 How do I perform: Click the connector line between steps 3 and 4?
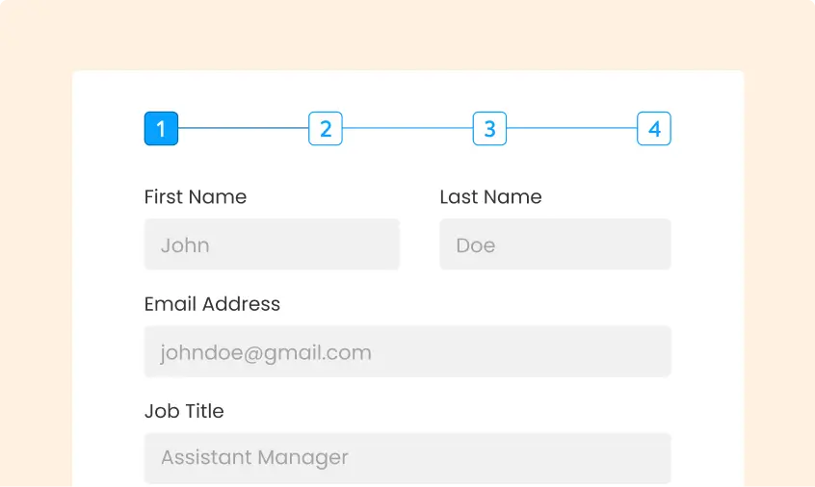(572, 128)
